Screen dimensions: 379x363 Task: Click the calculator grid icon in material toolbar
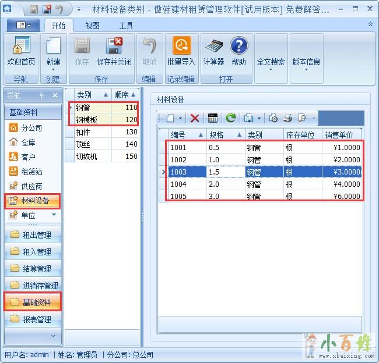click(212, 118)
